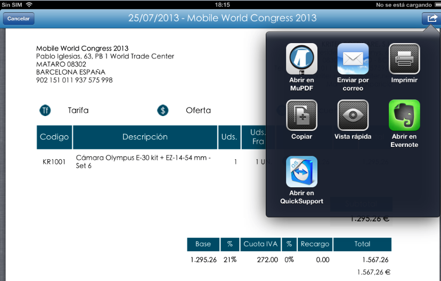Open the document in MuPDF
The width and height of the screenshot is (441, 281).
(301, 59)
